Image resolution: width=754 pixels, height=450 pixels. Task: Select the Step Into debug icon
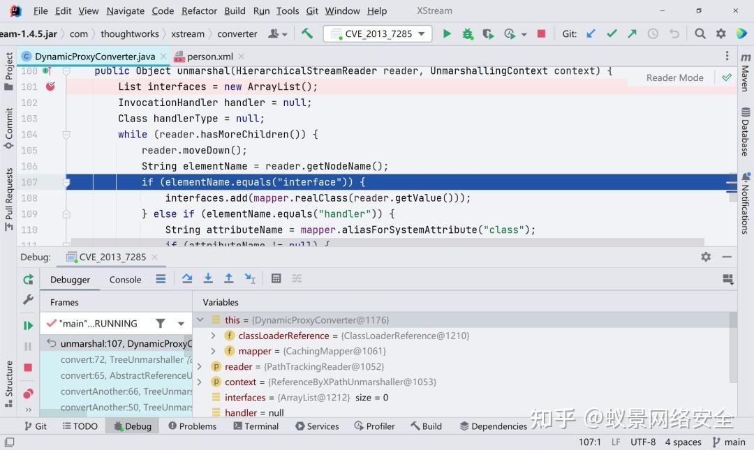[208, 278]
